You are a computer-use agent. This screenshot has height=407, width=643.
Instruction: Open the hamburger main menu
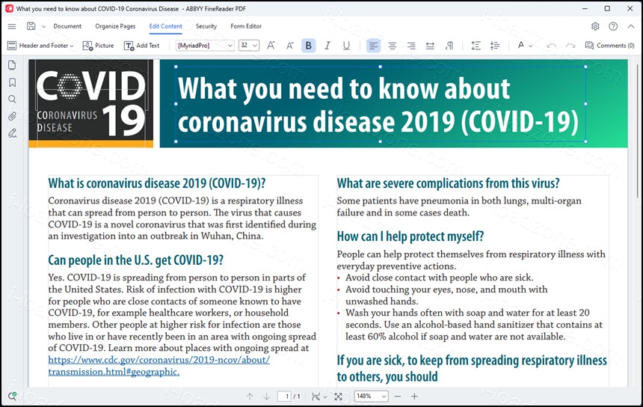[12, 26]
